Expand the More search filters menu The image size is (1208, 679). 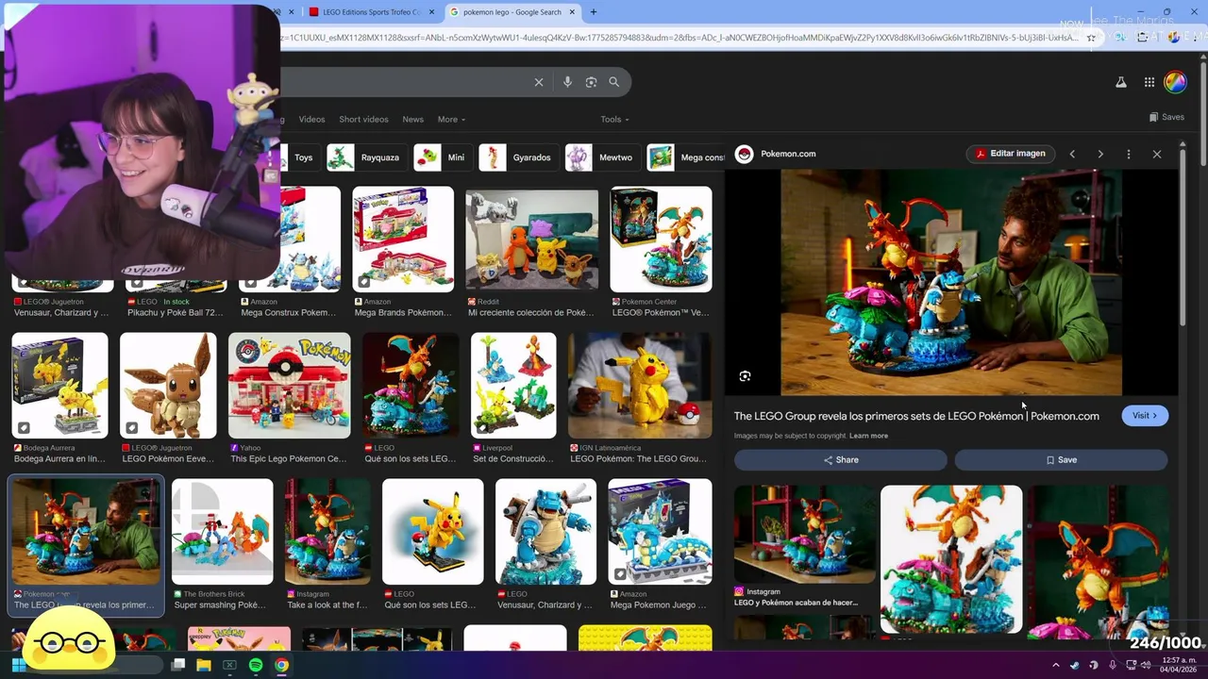(x=451, y=120)
